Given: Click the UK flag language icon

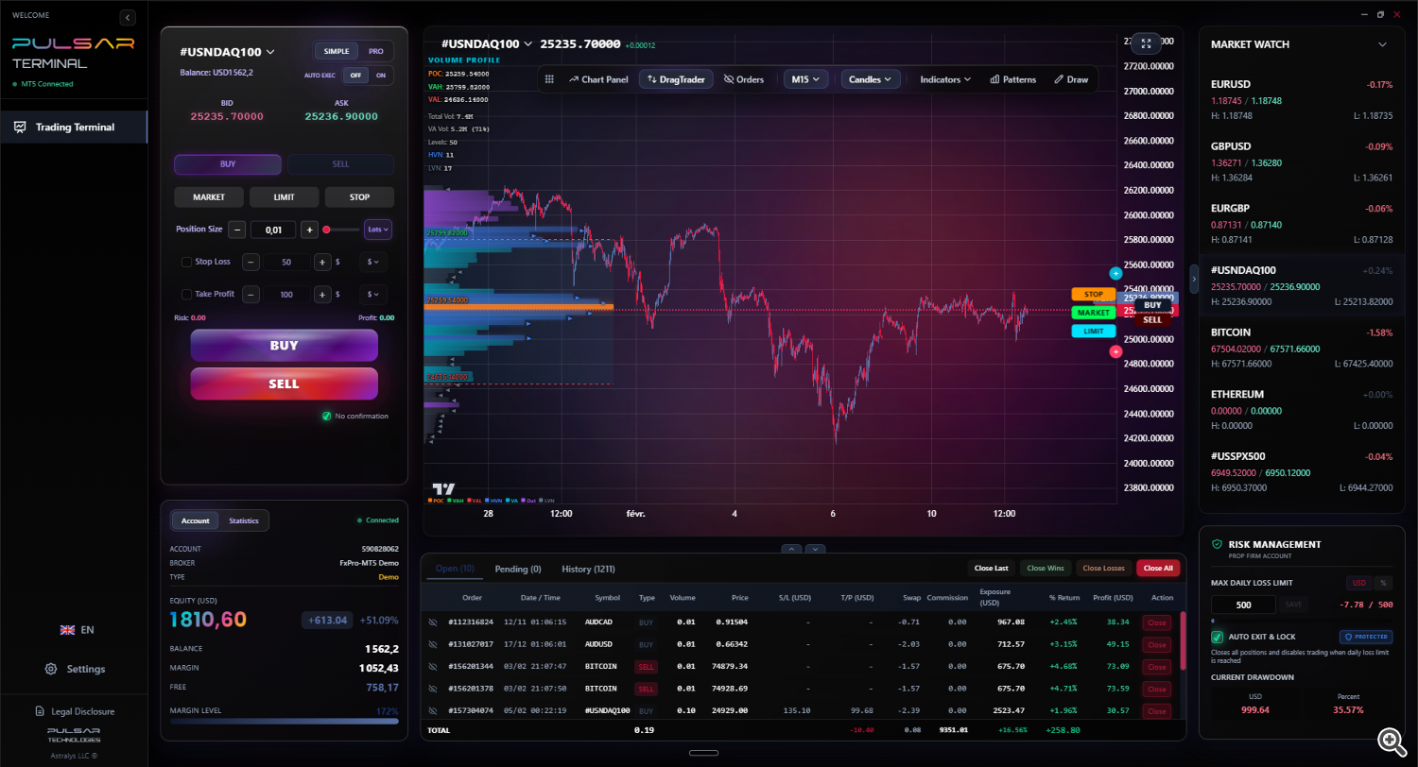Looking at the screenshot, I should click(68, 630).
